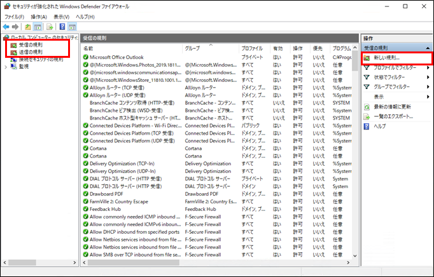434x277 pixels.
Task: Open the 操作(A) menu
Action: coord(39,15)
